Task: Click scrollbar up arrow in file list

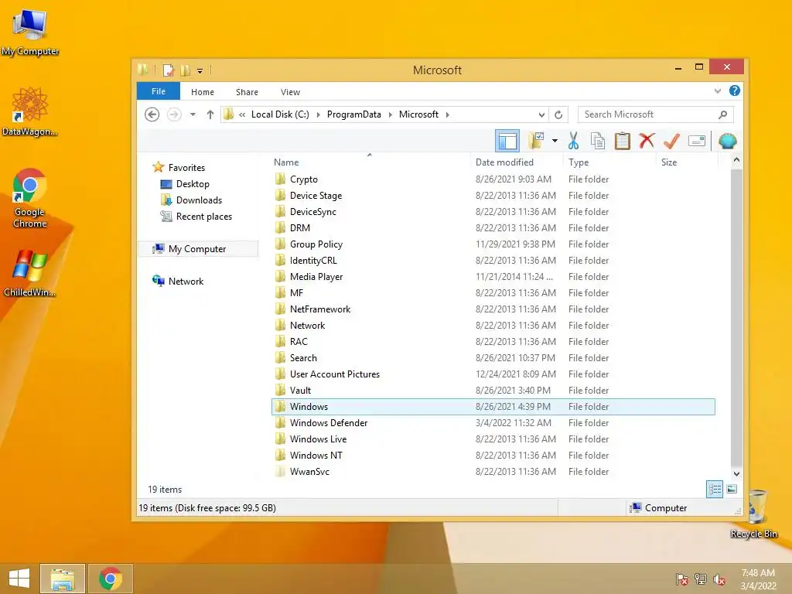Action: 736,160
